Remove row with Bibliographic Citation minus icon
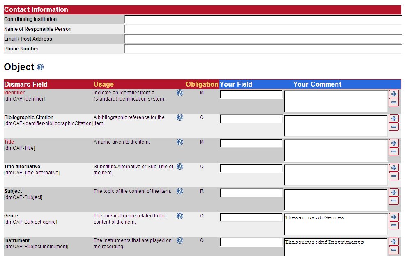Image resolution: width=405 pixels, height=256 pixels. click(x=394, y=127)
